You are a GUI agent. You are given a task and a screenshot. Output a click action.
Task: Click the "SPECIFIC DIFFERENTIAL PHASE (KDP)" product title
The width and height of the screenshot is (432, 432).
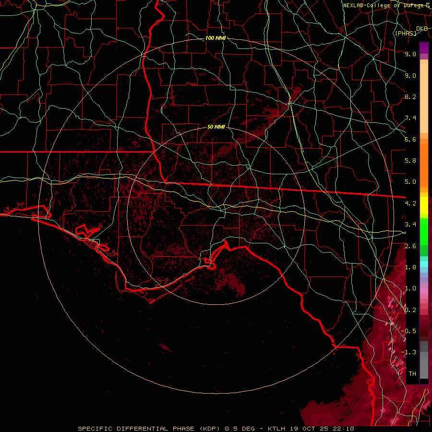[149, 429]
